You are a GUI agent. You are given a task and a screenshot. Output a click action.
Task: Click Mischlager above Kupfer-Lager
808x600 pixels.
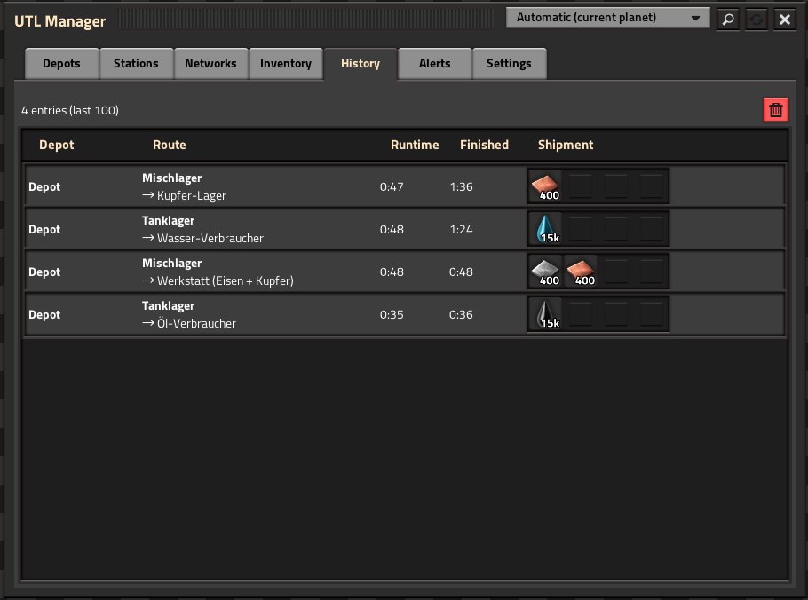[x=171, y=178]
